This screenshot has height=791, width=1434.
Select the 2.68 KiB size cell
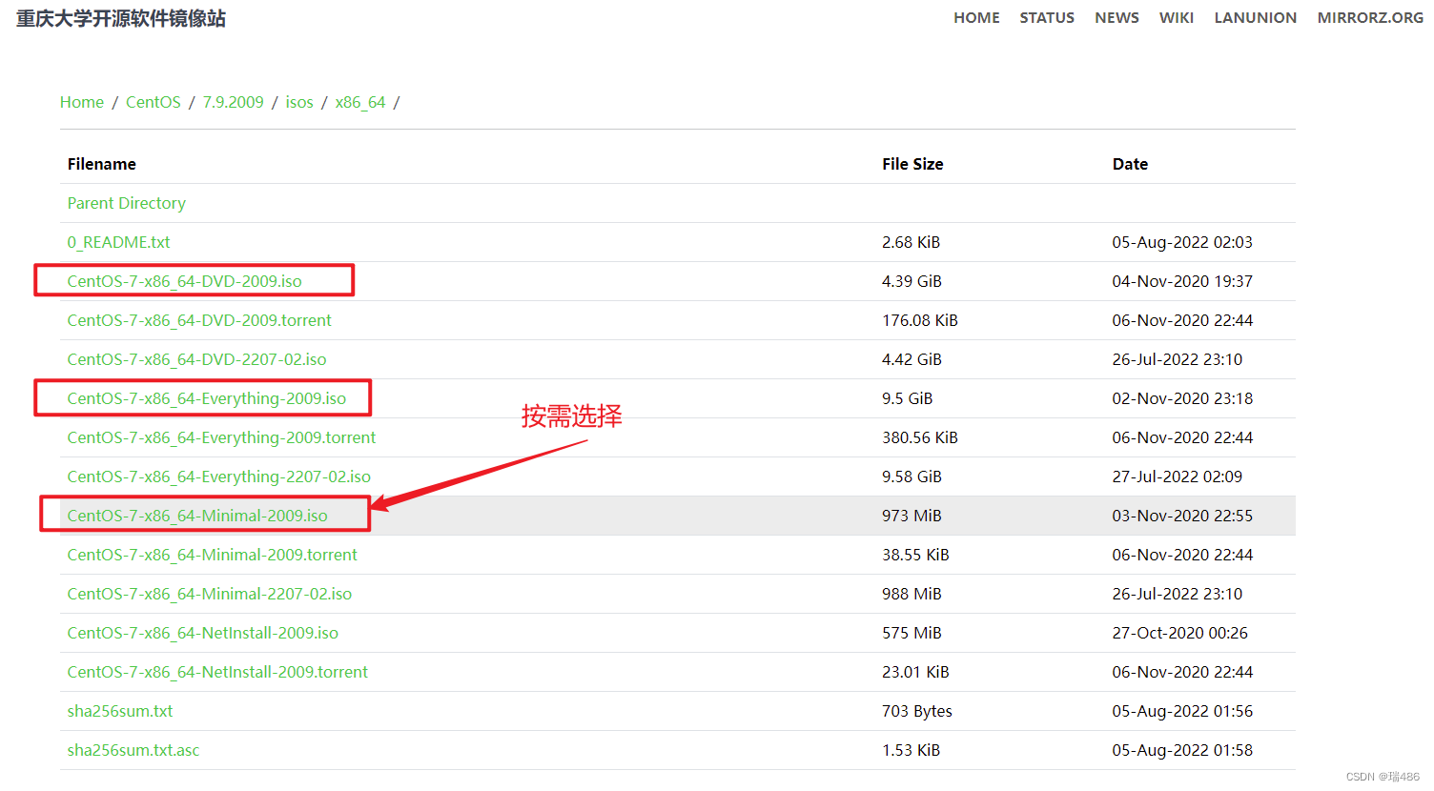[x=912, y=242]
